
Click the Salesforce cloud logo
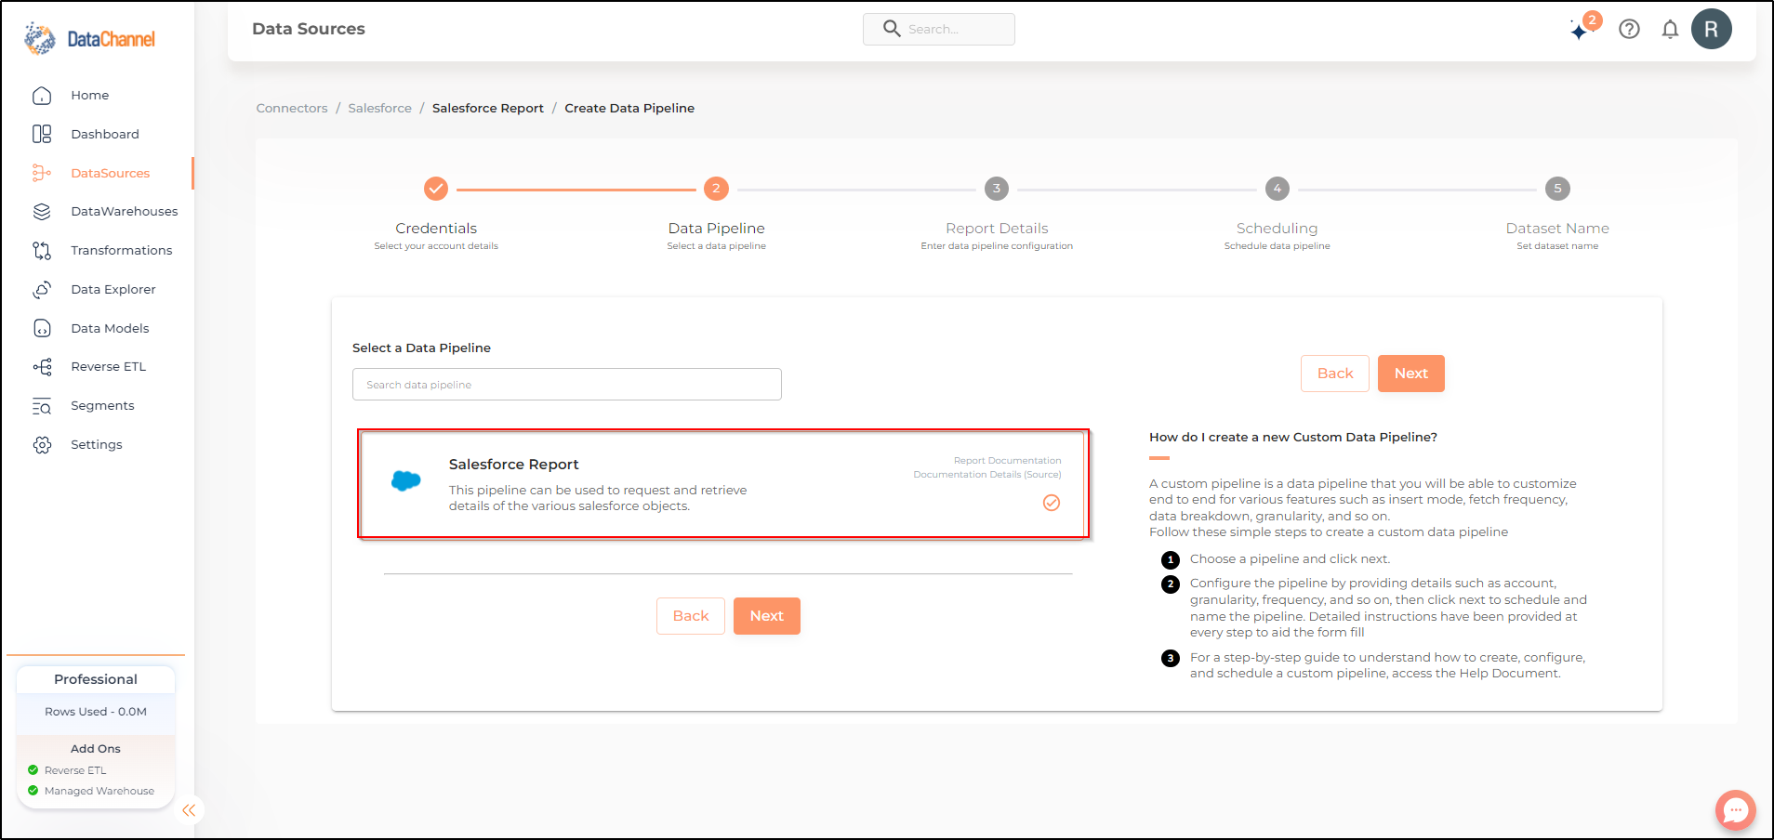tap(406, 480)
